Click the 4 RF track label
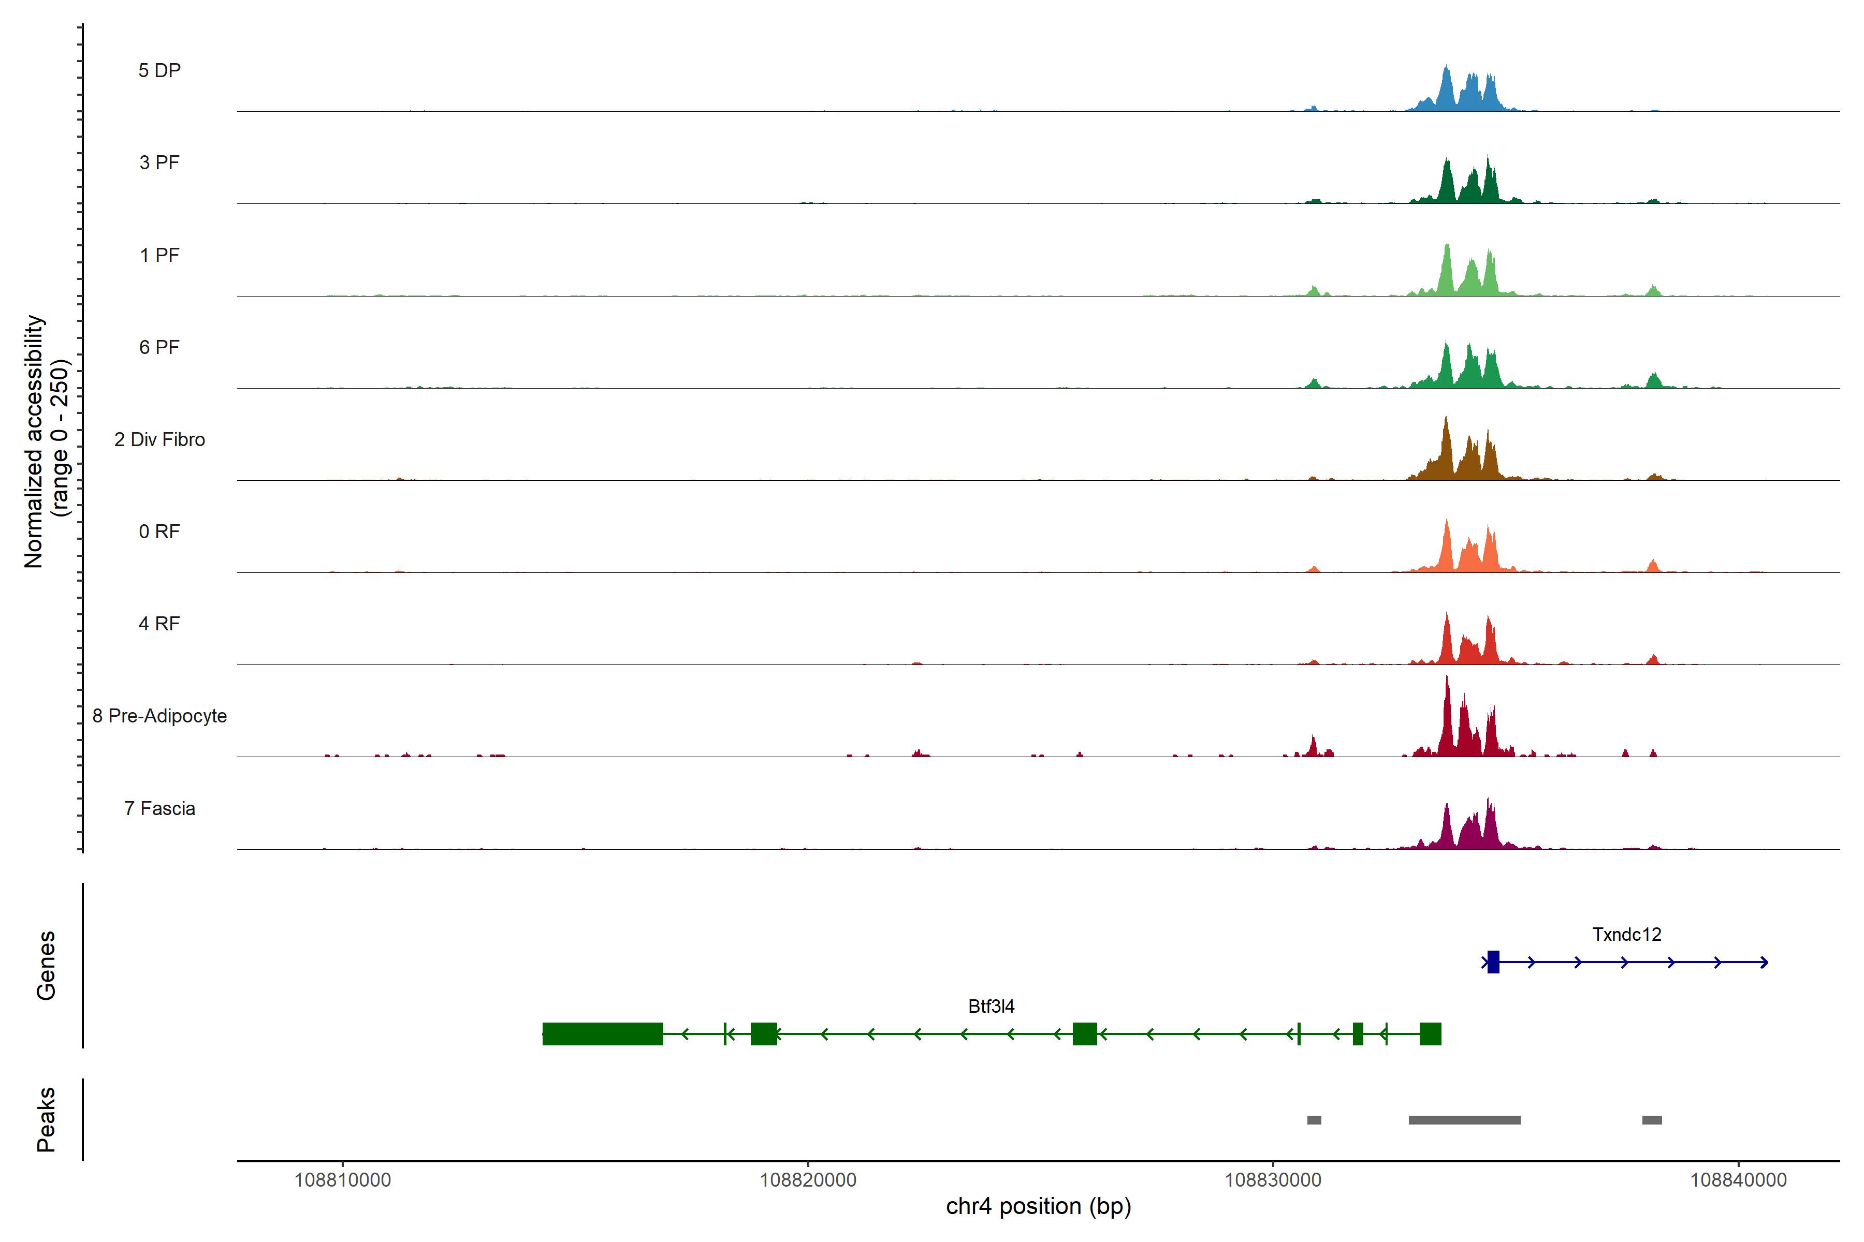The width and height of the screenshot is (1864, 1242). coord(159,624)
